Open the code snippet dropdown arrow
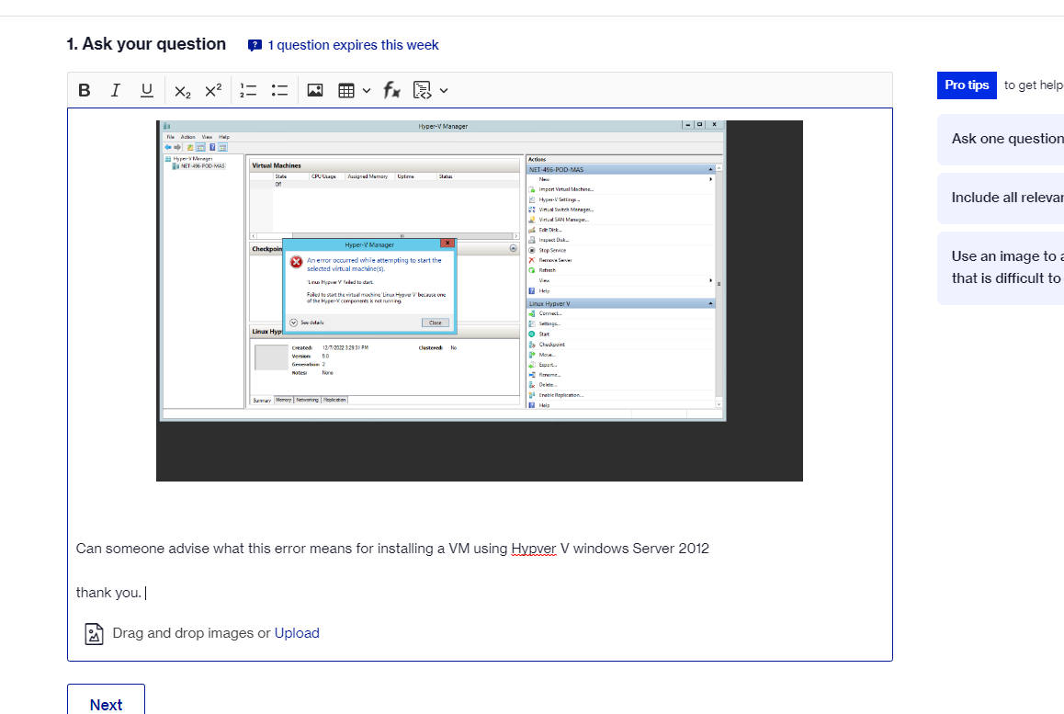 point(444,90)
